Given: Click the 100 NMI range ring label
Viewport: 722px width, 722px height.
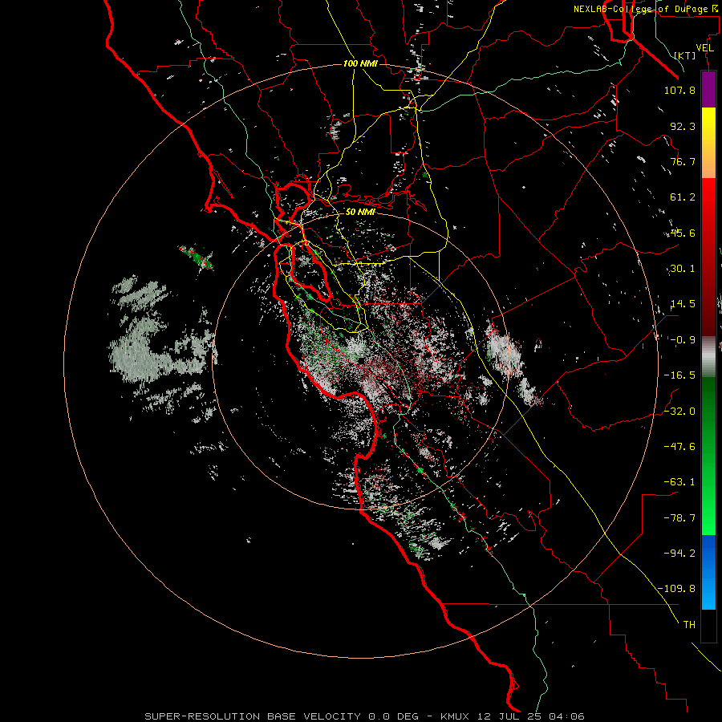Looking at the screenshot, I should tap(360, 63).
